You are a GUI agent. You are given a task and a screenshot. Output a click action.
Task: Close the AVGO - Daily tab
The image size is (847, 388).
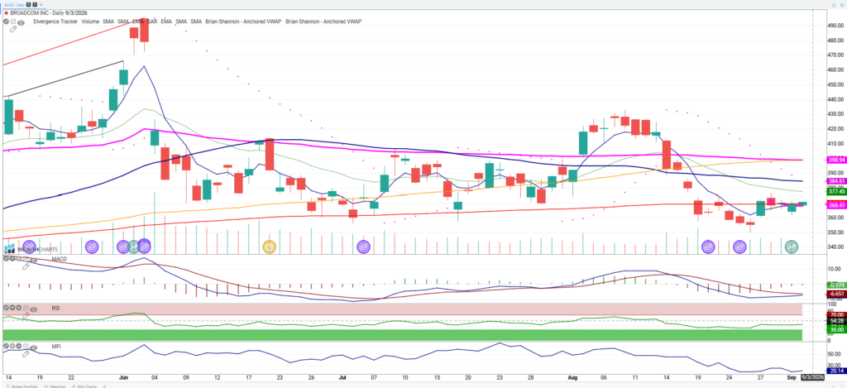(41, 5)
